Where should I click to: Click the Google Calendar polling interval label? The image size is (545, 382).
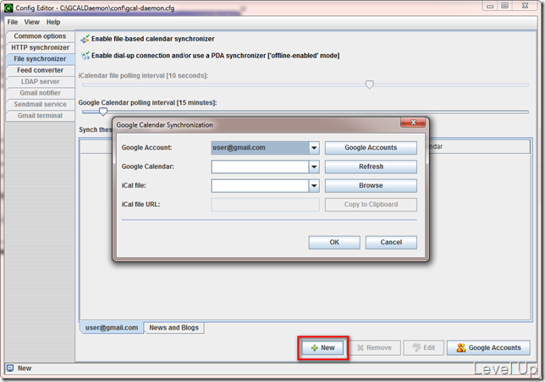(147, 103)
